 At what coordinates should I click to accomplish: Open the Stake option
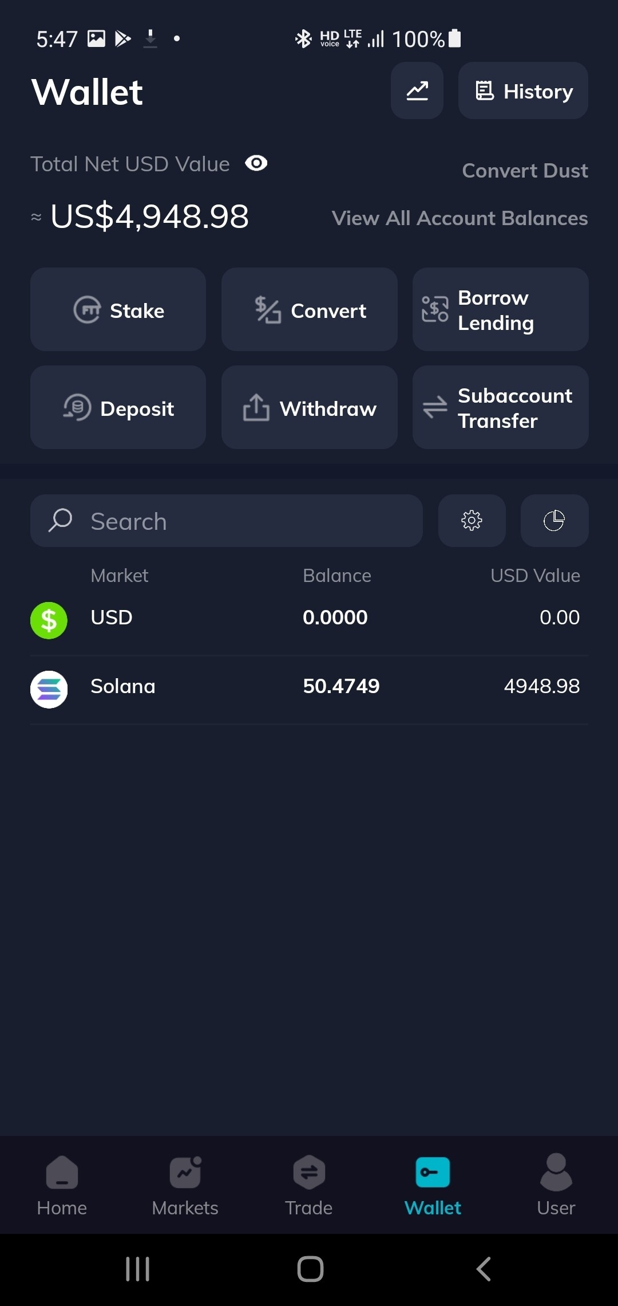tap(118, 309)
